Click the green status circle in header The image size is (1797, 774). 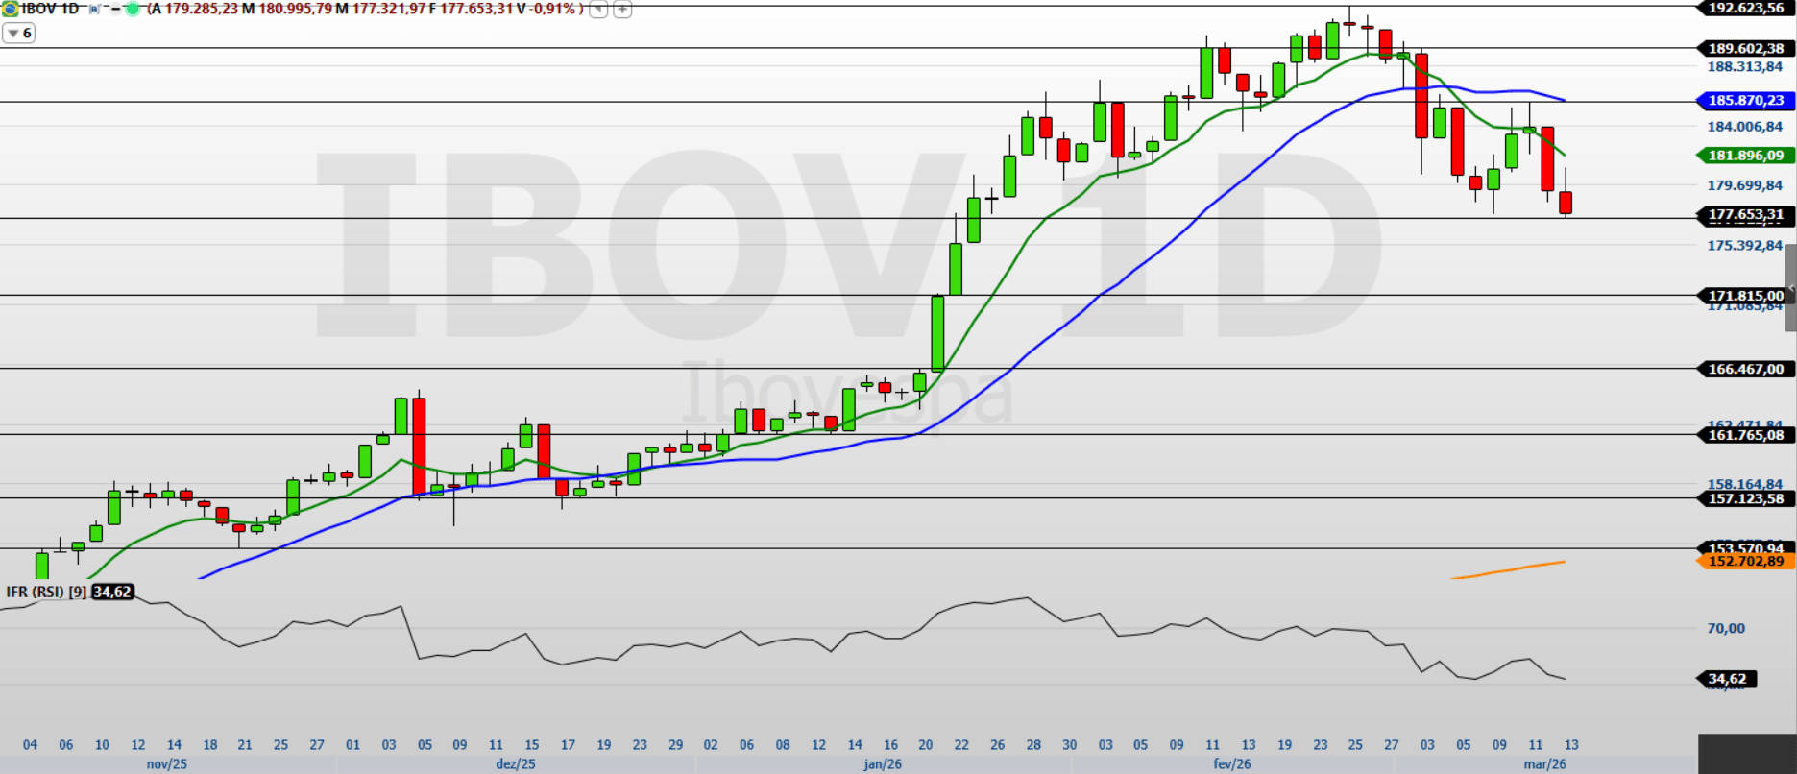133,9
